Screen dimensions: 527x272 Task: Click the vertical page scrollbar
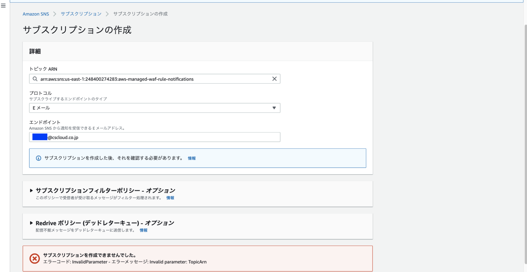[525, 144]
